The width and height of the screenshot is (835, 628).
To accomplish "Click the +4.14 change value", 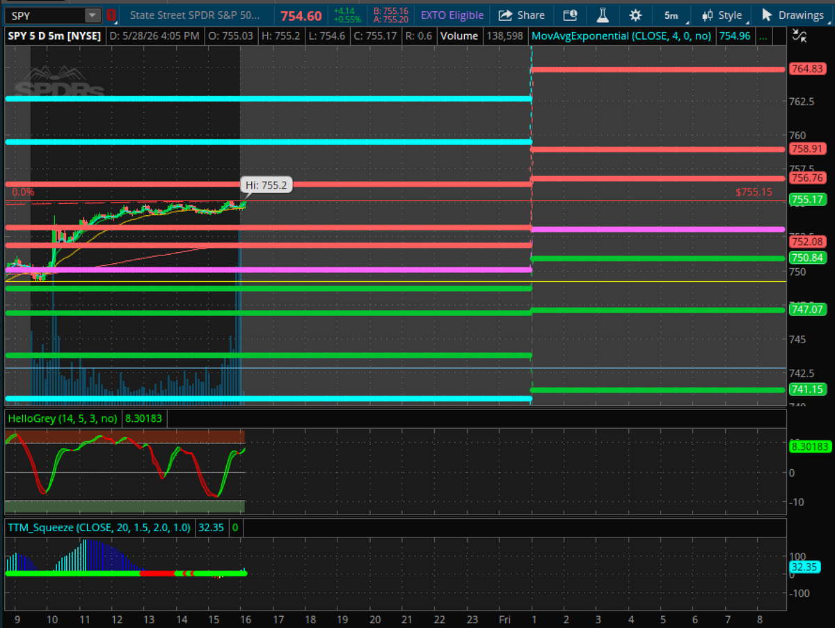I will click(345, 11).
